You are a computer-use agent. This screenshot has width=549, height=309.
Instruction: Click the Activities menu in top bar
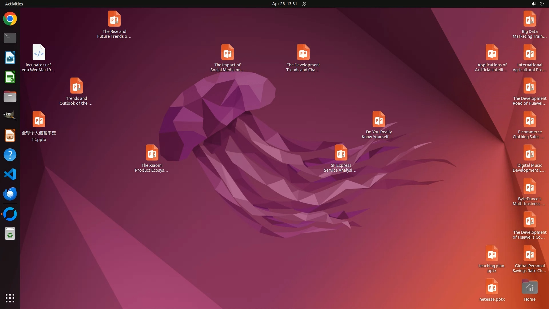tap(14, 4)
